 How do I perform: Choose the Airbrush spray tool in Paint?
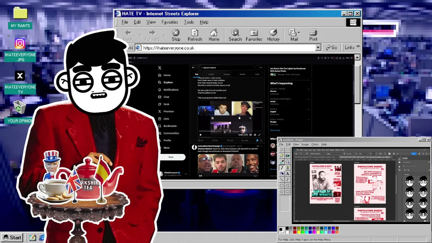281,173
